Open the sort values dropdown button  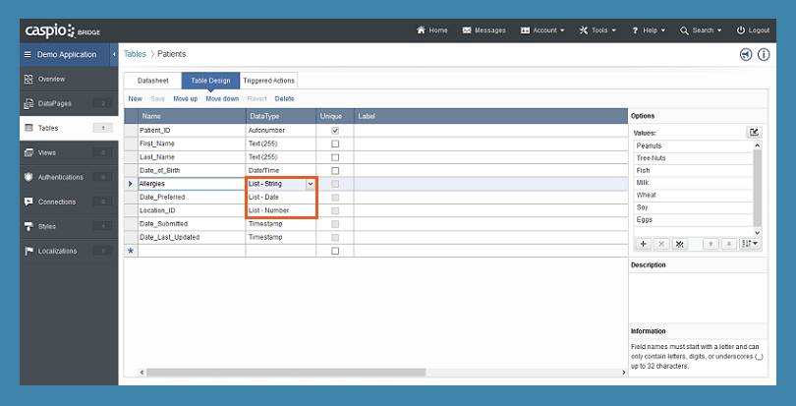click(751, 244)
